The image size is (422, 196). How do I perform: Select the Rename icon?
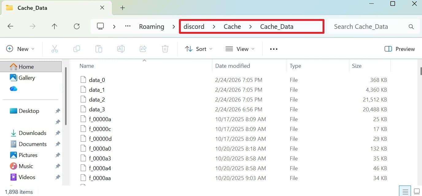(121, 48)
